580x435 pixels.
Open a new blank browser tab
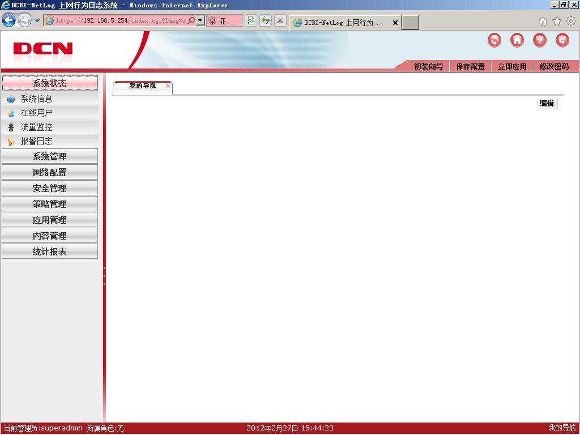[410, 22]
